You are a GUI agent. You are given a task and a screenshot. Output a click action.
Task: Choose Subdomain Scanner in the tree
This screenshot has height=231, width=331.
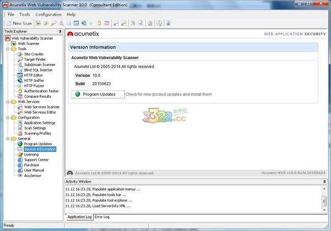tap(40, 64)
